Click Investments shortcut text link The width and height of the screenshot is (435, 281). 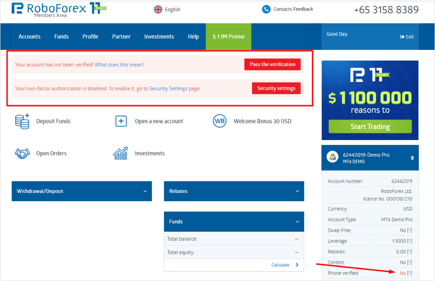pos(150,153)
